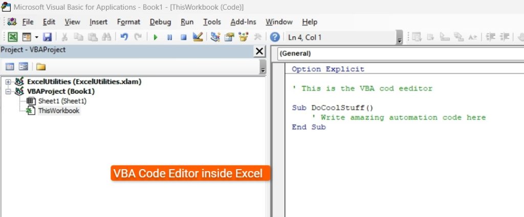Screen dimensions: 524x217
Task: Click the Cut scissors icon
Action: point(64,37)
